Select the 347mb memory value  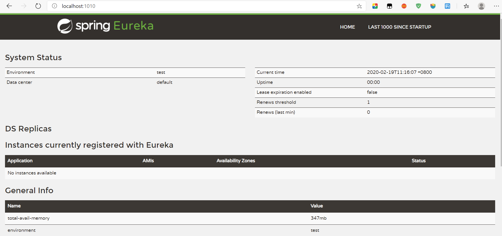coord(318,218)
